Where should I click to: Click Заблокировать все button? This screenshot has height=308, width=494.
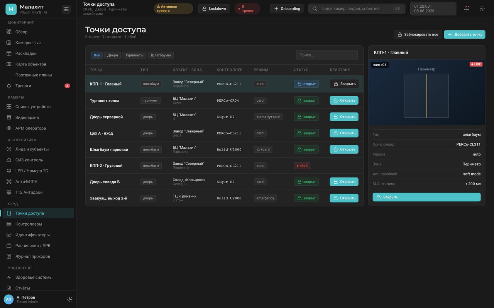click(x=418, y=35)
